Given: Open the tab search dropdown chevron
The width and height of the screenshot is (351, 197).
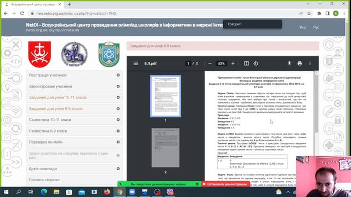Looking at the screenshot, I should [308, 4].
